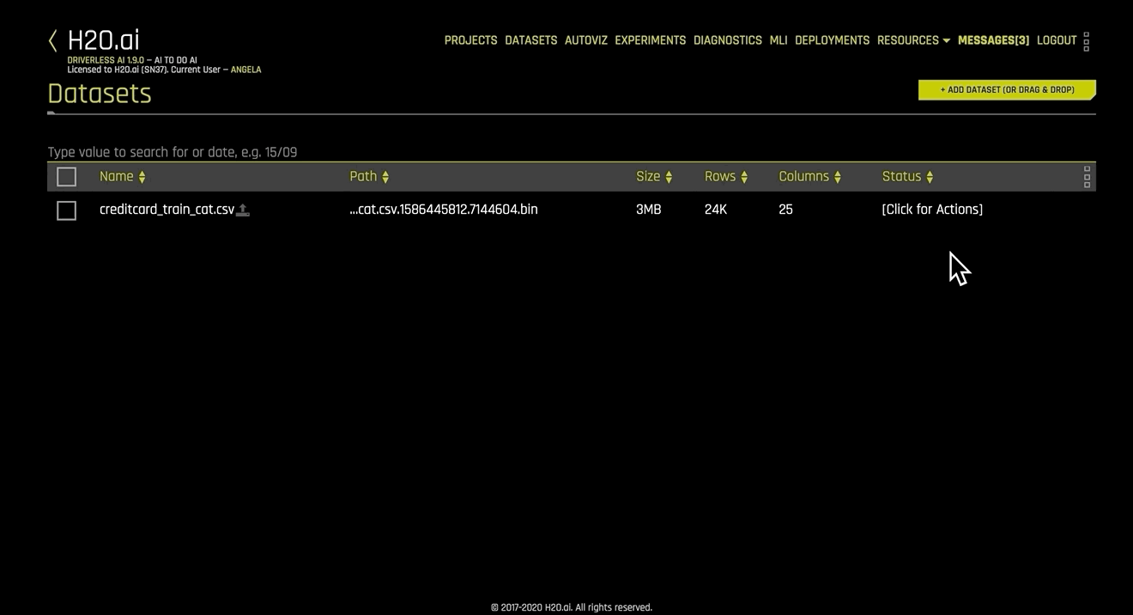This screenshot has height=615, width=1133.
Task: Sort datasets by Rows
Action: (743, 176)
